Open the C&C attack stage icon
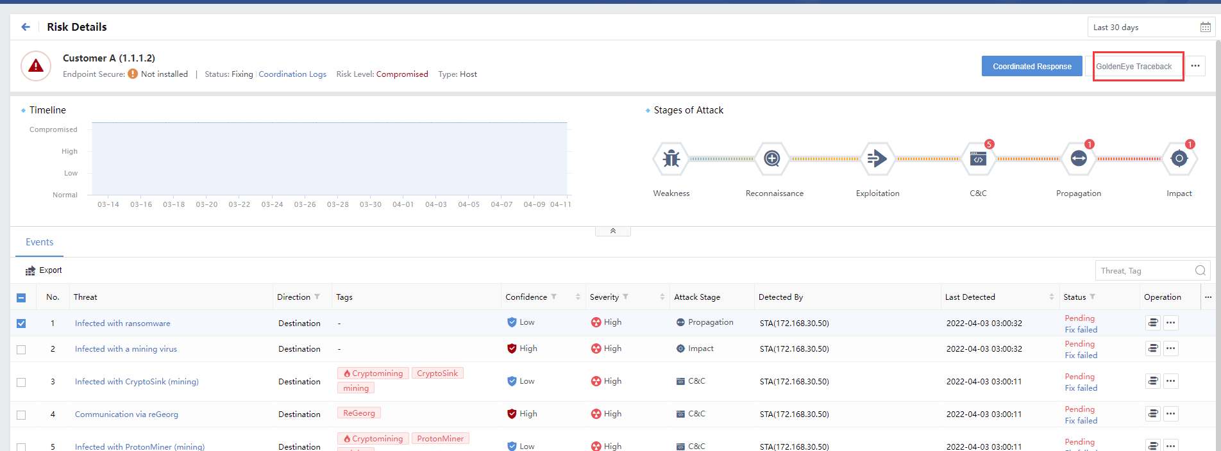Viewport: 1221px width, 451px height. click(978, 159)
